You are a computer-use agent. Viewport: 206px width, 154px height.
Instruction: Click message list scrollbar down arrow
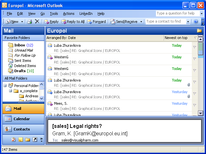[201, 113]
